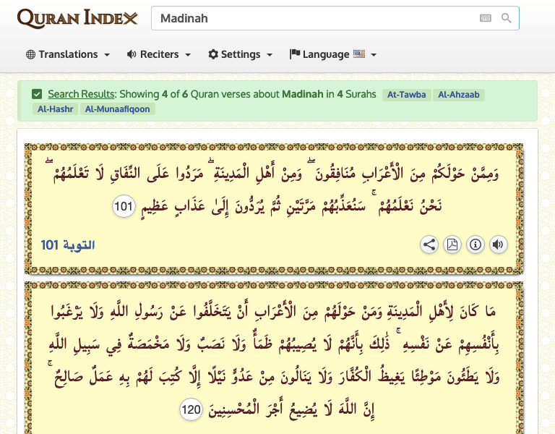Click the share icon for verse 101
Image resolution: width=555 pixels, height=434 pixels.
tap(429, 244)
